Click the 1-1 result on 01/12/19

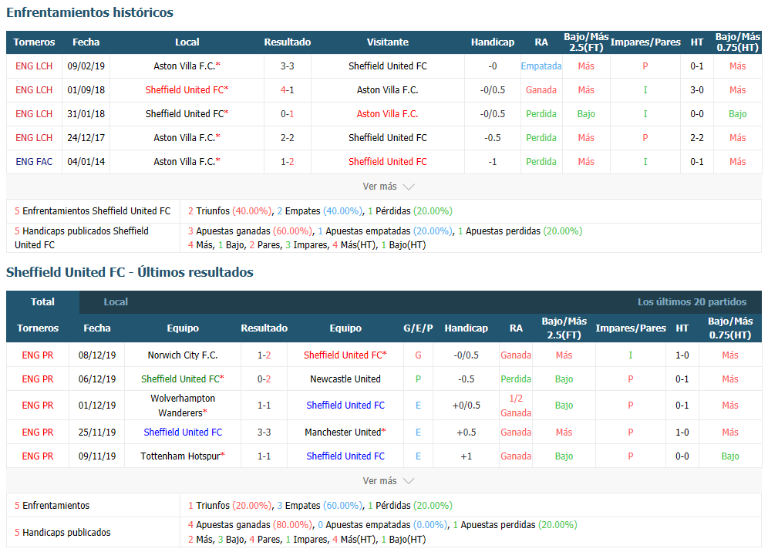point(264,406)
